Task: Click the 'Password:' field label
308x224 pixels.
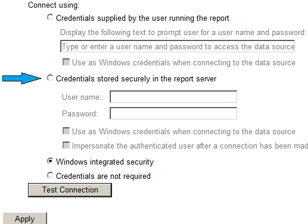Action: click(80, 113)
